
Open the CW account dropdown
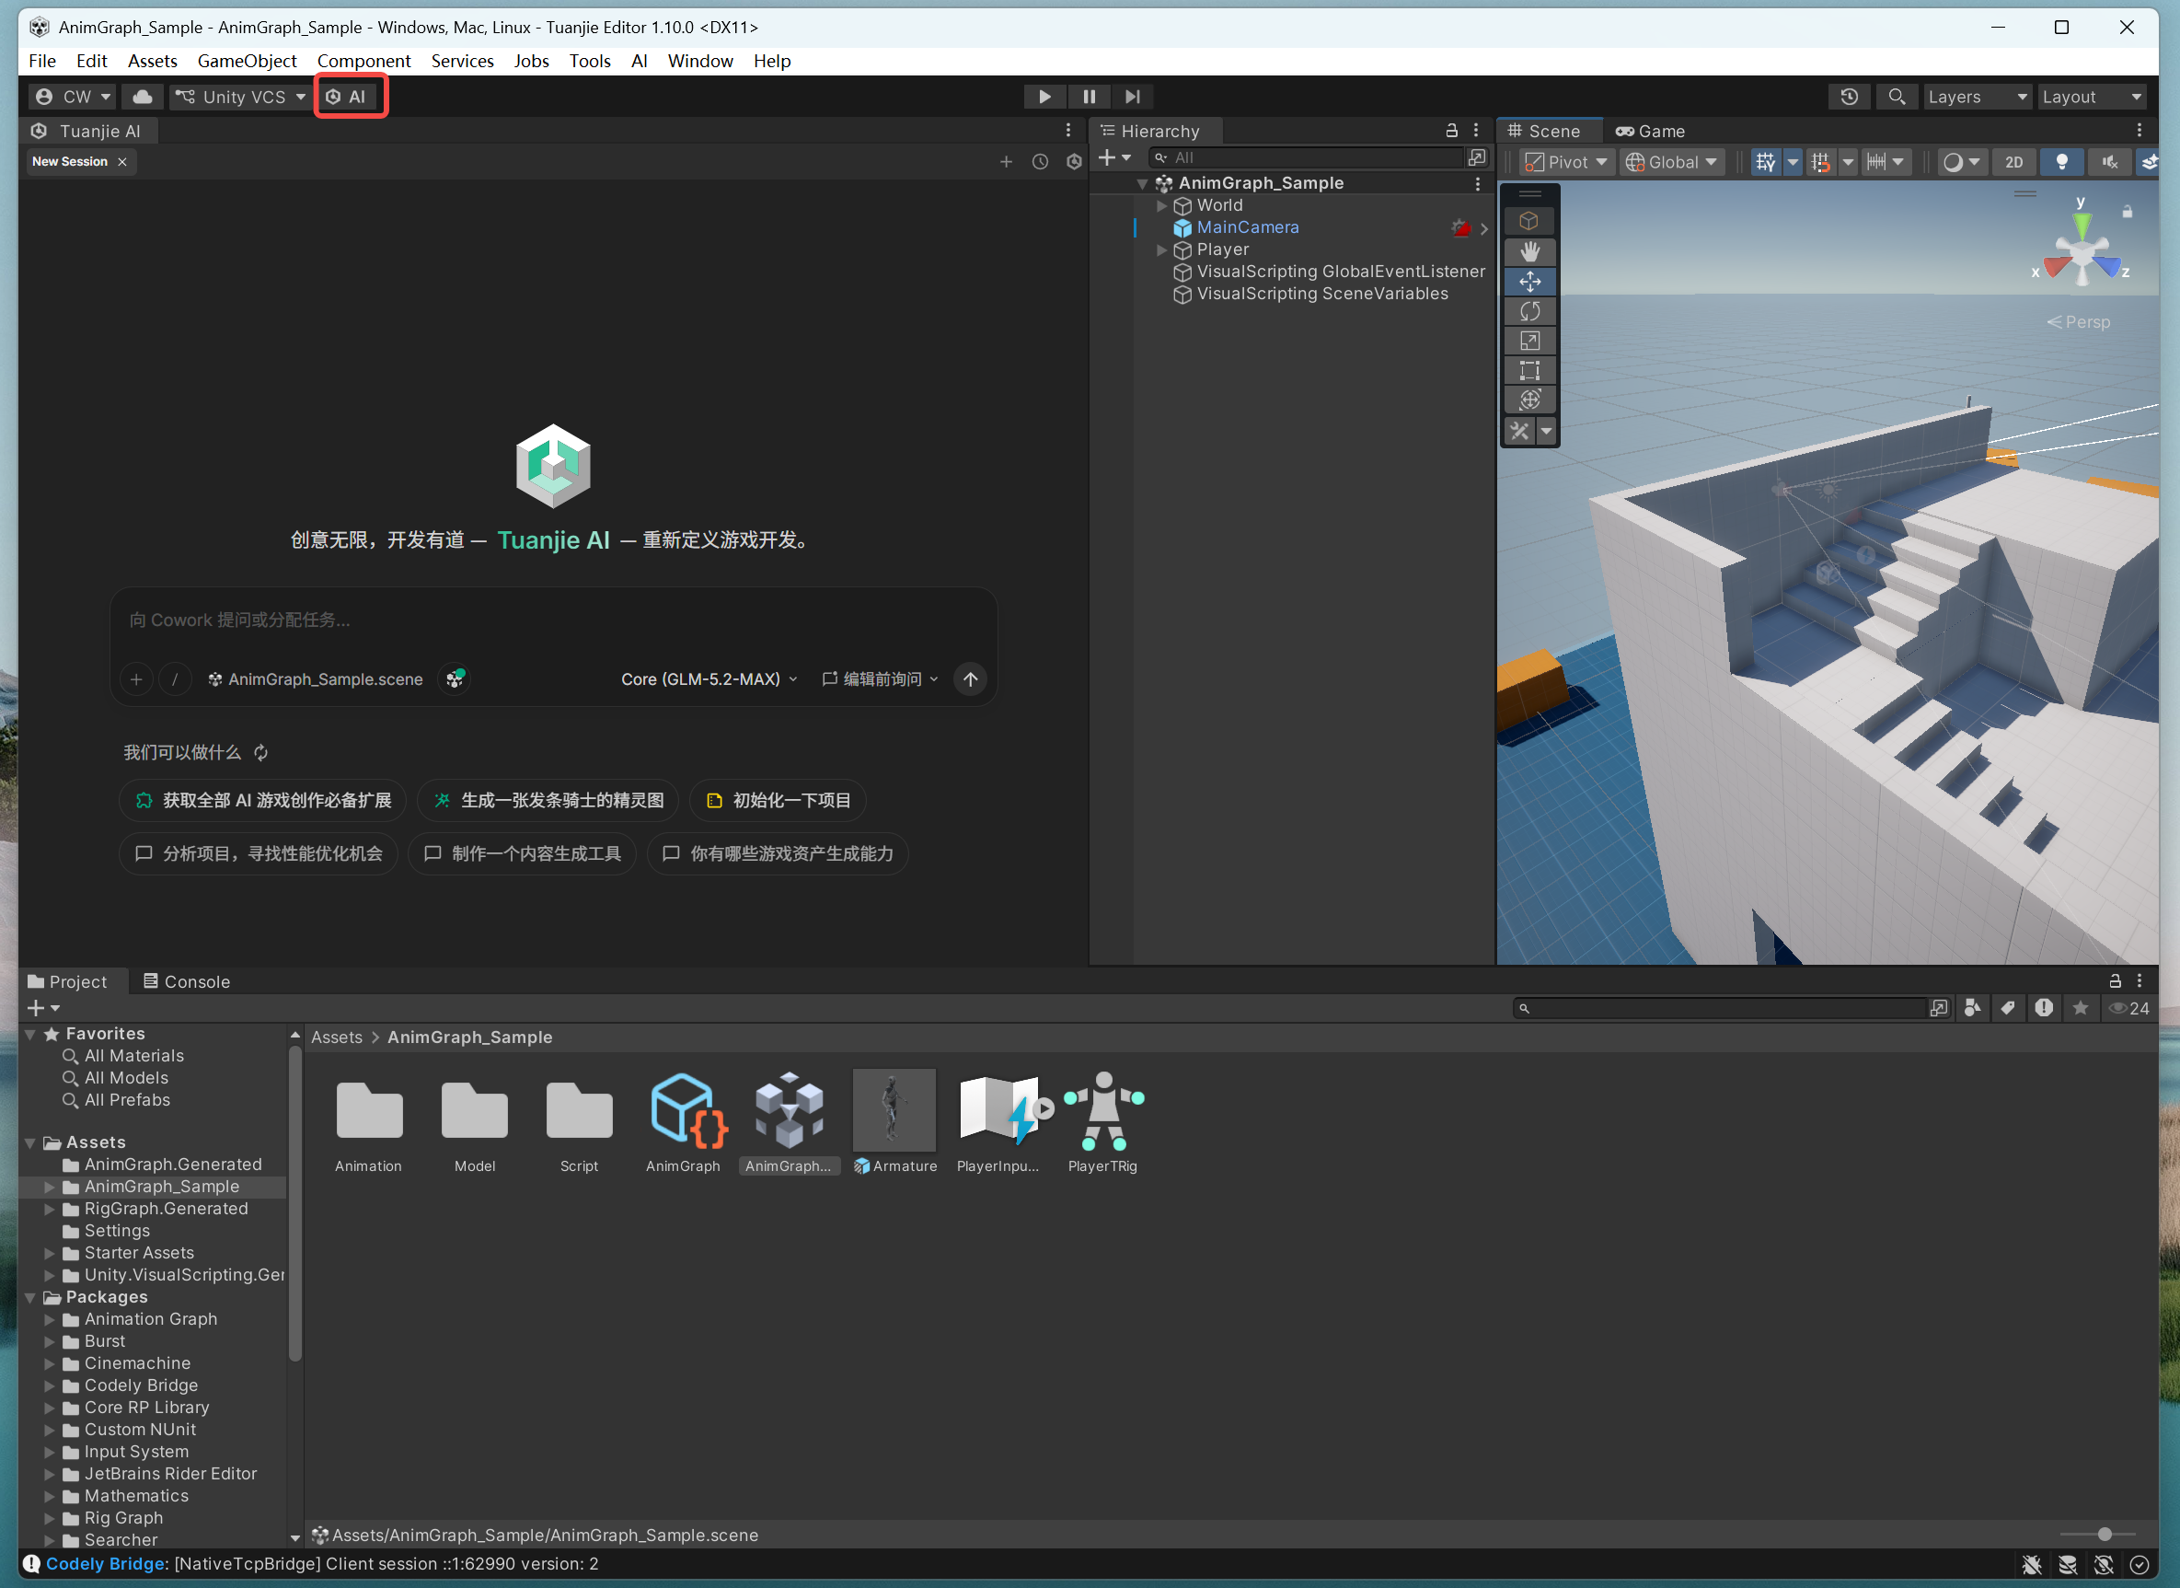[x=71, y=96]
